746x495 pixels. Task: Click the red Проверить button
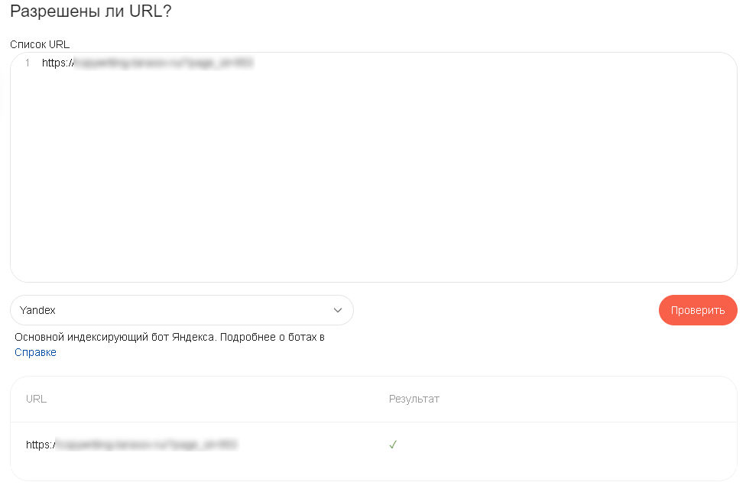point(698,310)
